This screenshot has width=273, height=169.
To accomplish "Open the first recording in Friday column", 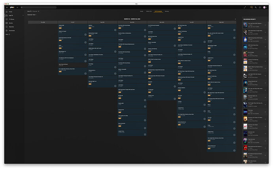I will (73, 27).
